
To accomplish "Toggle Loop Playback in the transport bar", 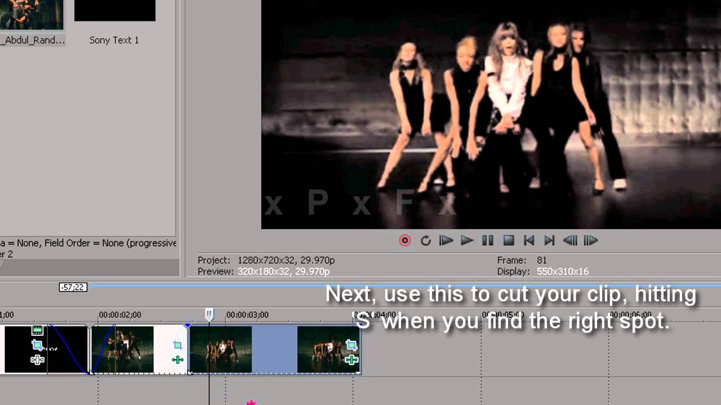I will [425, 241].
